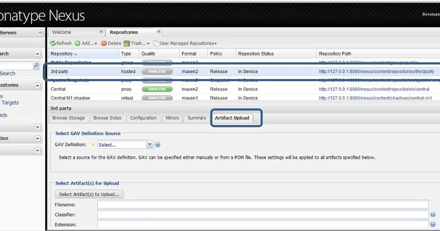Collapse the search panel using its arrow

pos(37,54)
